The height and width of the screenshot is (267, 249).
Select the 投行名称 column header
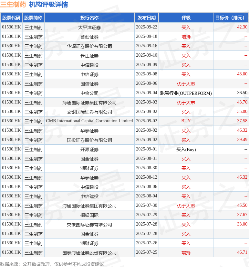pos(89,18)
